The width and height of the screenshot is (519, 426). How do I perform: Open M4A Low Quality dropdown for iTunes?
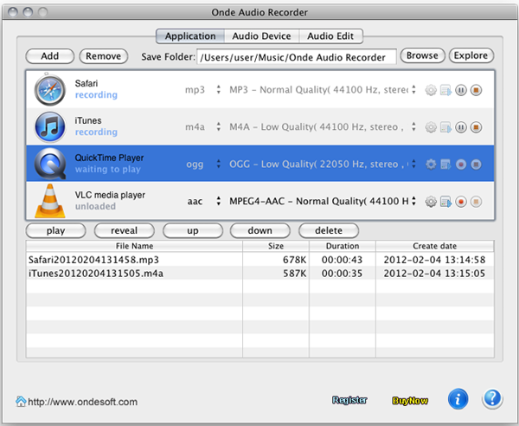pos(323,127)
